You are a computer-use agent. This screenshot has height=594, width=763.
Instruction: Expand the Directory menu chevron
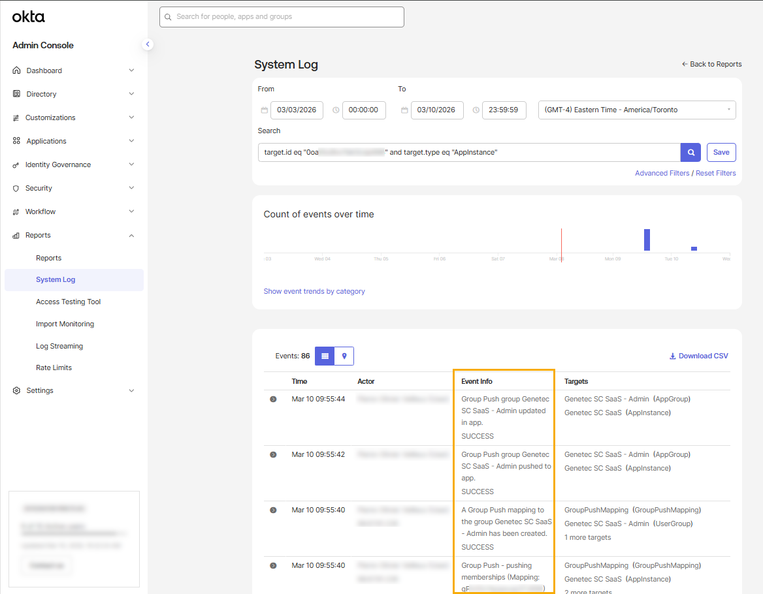pyautogui.click(x=131, y=94)
